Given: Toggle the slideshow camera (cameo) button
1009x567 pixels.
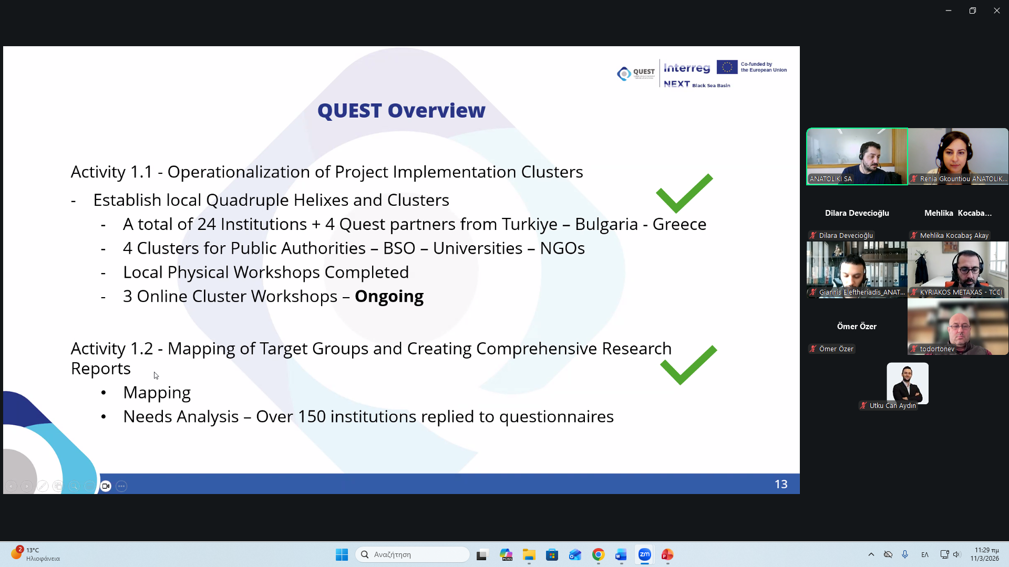Looking at the screenshot, I should point(106,486).
